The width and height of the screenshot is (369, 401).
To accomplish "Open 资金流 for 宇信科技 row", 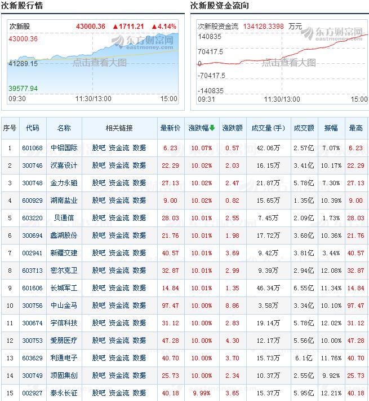I will [x=119, y=323].
